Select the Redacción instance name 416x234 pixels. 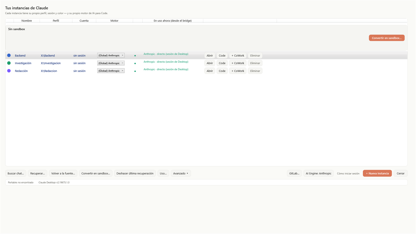pyautogui.click(x=21, y=71)
